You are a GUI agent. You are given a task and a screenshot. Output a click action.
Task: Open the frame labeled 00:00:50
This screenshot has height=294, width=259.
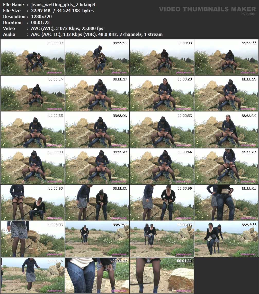point(32,202)
